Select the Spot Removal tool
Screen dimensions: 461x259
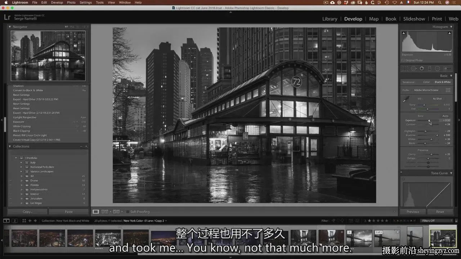[413, 68]
